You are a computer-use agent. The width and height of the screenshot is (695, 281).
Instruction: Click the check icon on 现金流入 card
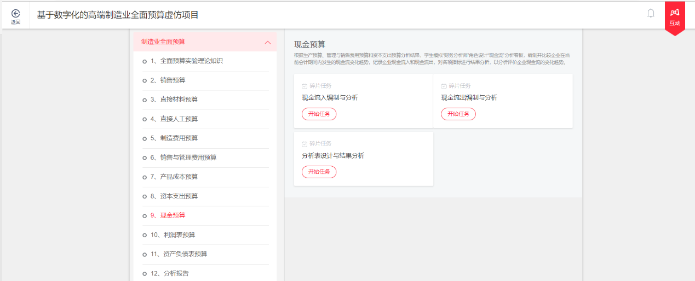pyautogui.click(x=305, y=86)
